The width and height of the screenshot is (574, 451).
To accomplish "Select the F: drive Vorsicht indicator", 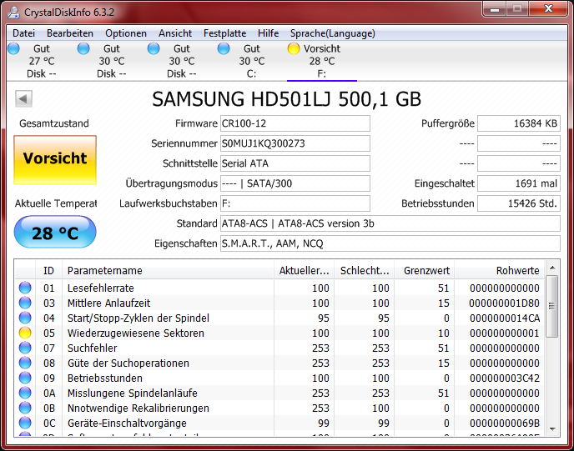I will [x=322, y=61].
